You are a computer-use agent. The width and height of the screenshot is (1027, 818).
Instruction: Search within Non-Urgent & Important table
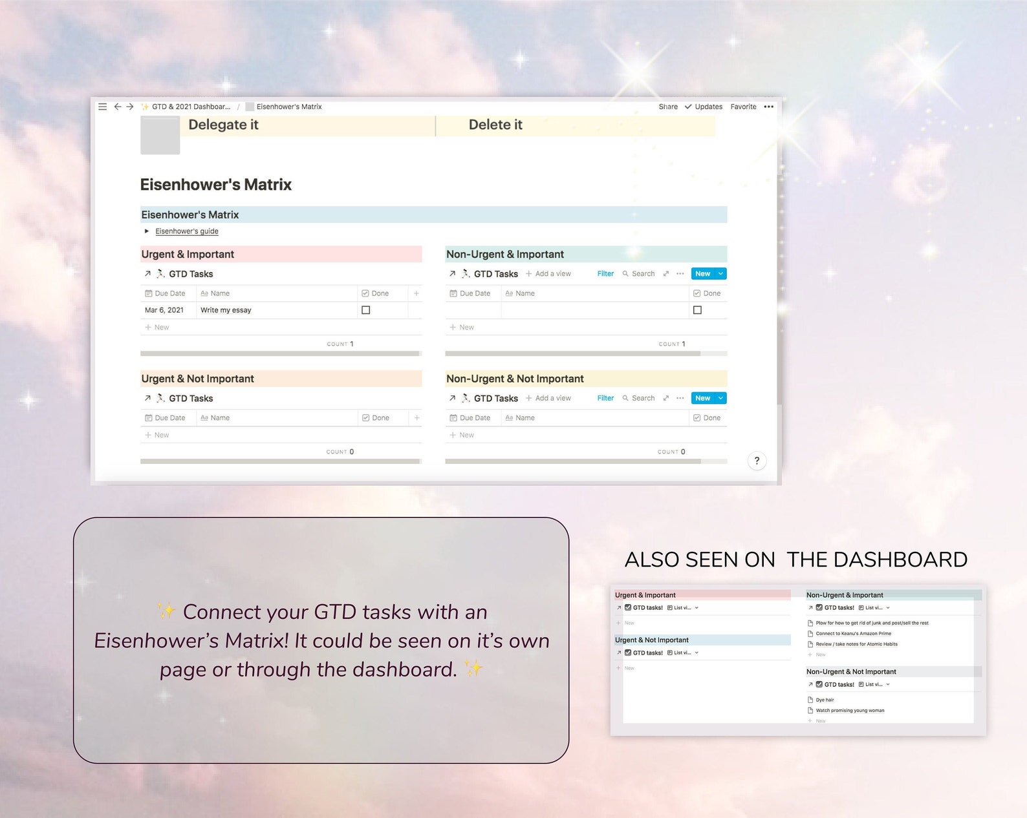pyautogui.click(x=638, y=274)
